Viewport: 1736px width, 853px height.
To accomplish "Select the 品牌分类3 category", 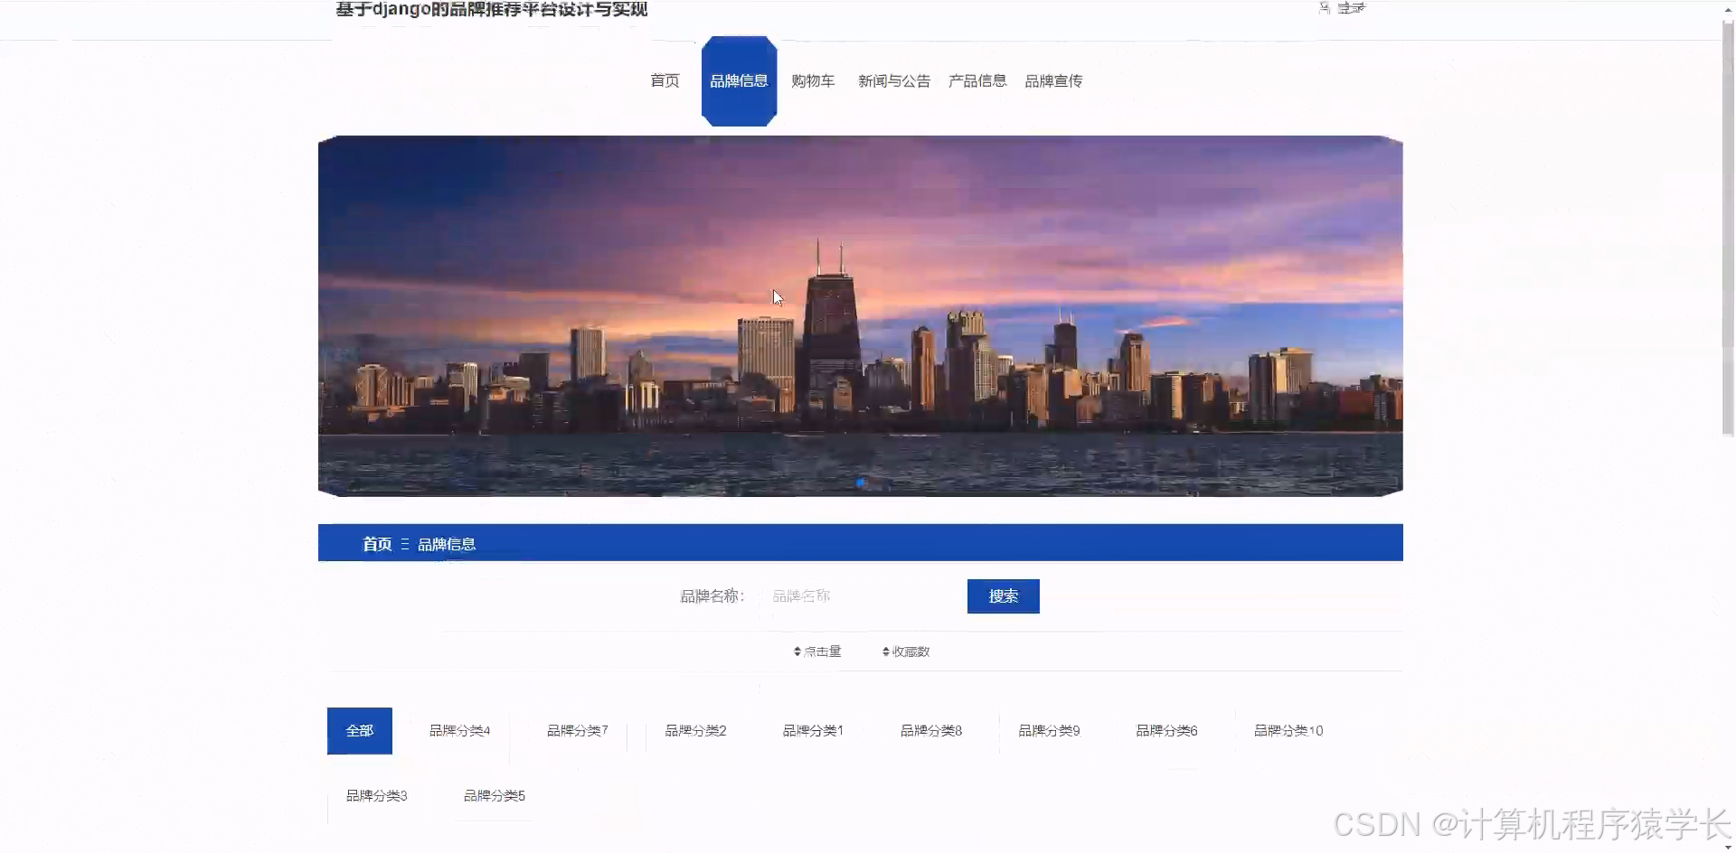I will [376, 794].
